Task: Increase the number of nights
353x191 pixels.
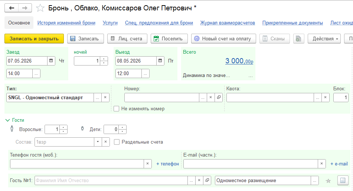Action: pos(104,59)
